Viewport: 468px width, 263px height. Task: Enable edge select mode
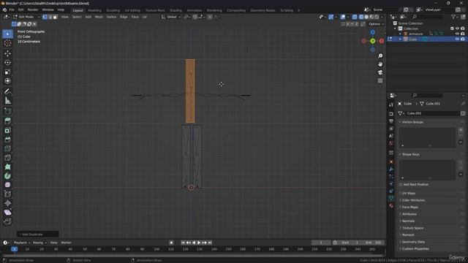point(50,17)
